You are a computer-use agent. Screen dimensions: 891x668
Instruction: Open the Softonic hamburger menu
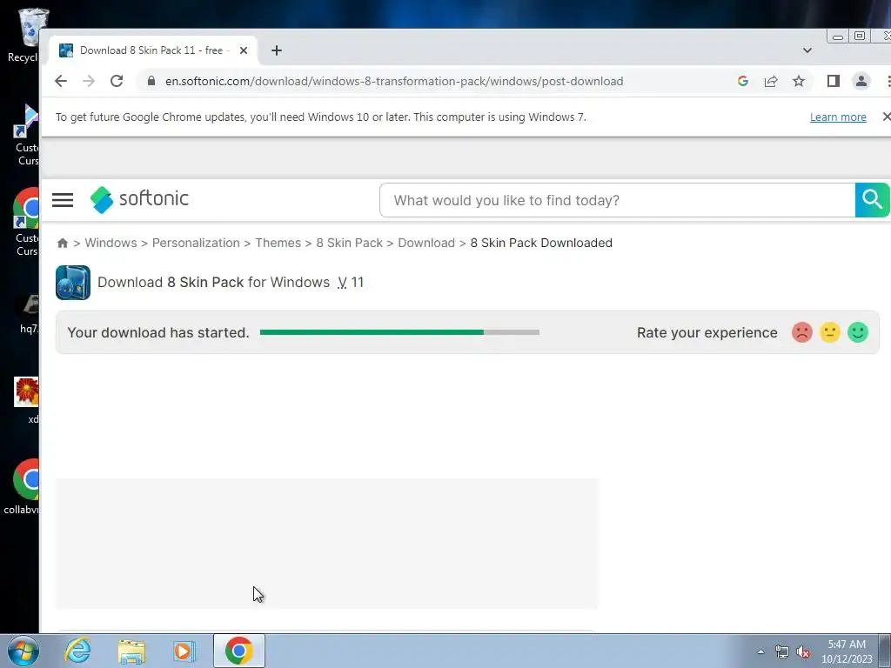tap(63, 200)
